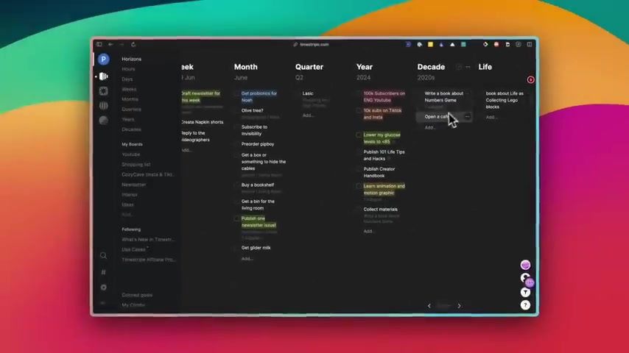Viewport: 629px width, 353px height.
Task: Open the hashtag tags icon in sidebar
Action: [x=103, y=272]
